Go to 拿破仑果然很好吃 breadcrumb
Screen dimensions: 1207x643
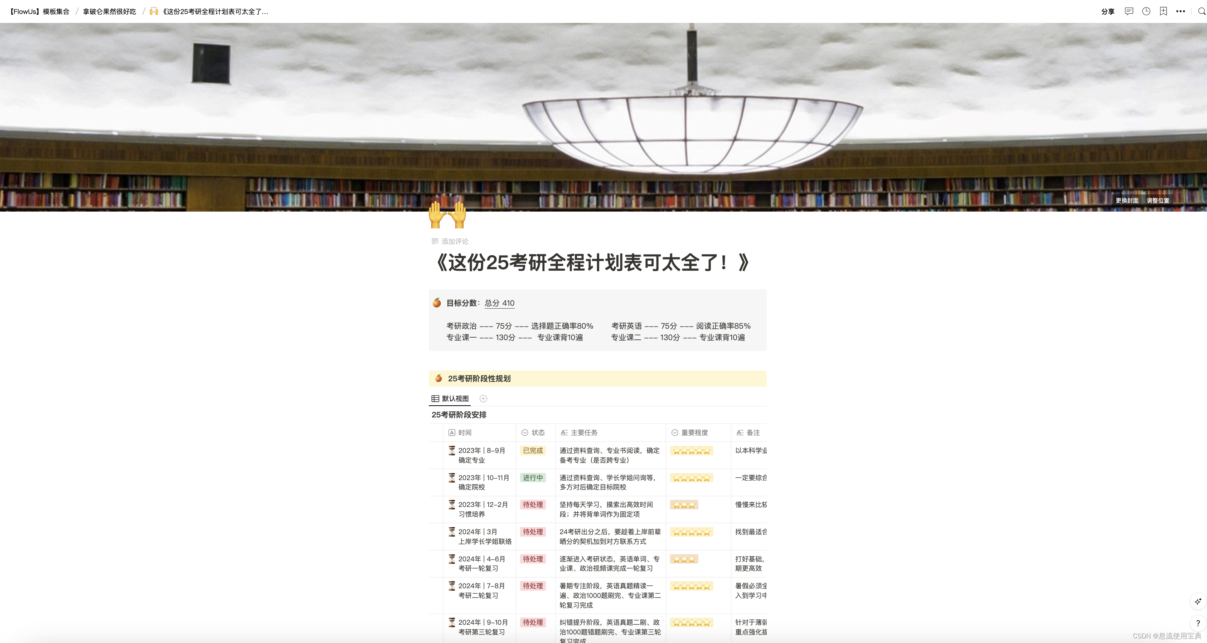point(109,11)
